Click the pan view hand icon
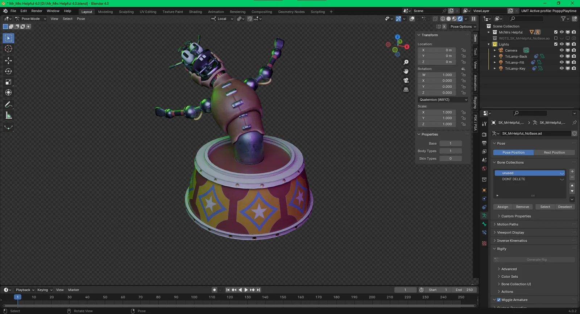The height and width of the screenshot is (314, 580). point(406,71)
